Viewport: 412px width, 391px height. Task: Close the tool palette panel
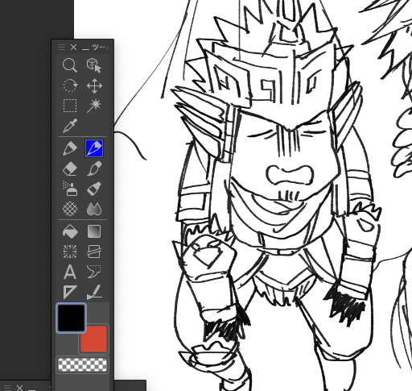(x=73, y=48)
